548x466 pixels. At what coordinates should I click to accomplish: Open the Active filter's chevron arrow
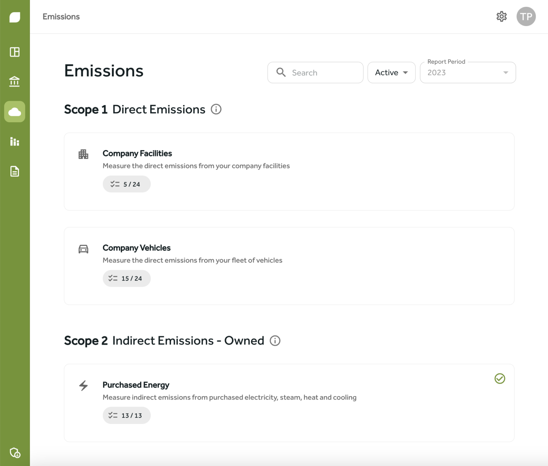406,72
